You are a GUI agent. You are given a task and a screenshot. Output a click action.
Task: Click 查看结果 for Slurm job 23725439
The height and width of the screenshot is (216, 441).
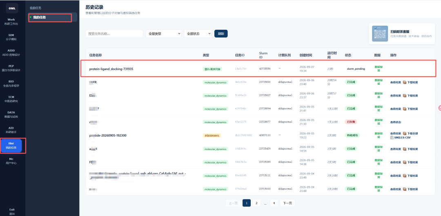tap(395, 149)
